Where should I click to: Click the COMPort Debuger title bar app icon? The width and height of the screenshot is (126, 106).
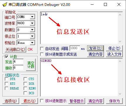(5, 4)
